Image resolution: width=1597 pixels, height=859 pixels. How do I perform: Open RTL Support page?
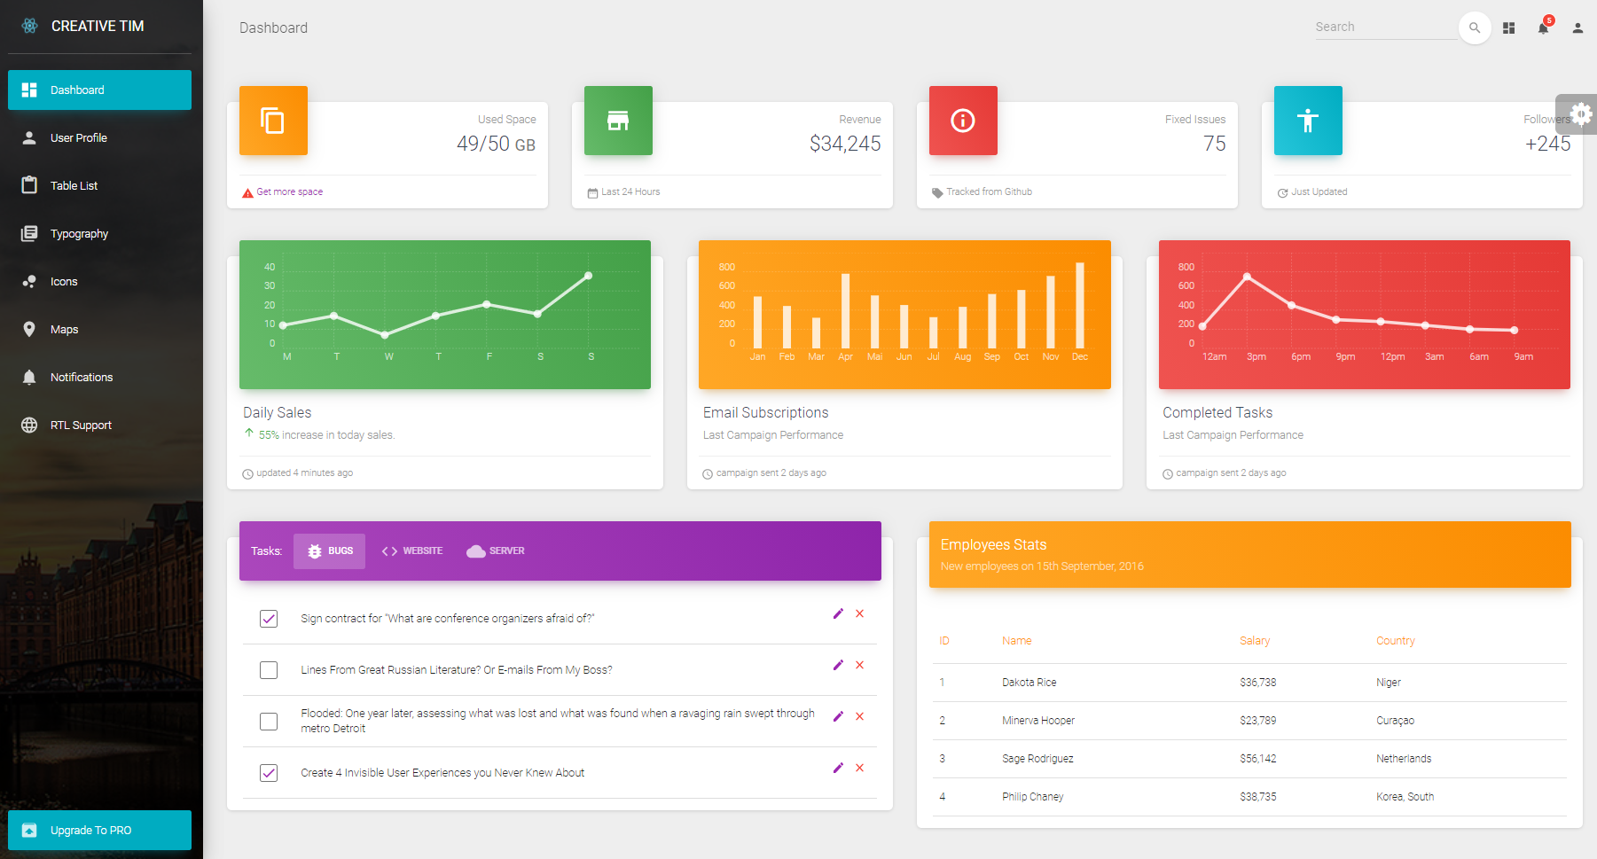(x=99, y=425)
